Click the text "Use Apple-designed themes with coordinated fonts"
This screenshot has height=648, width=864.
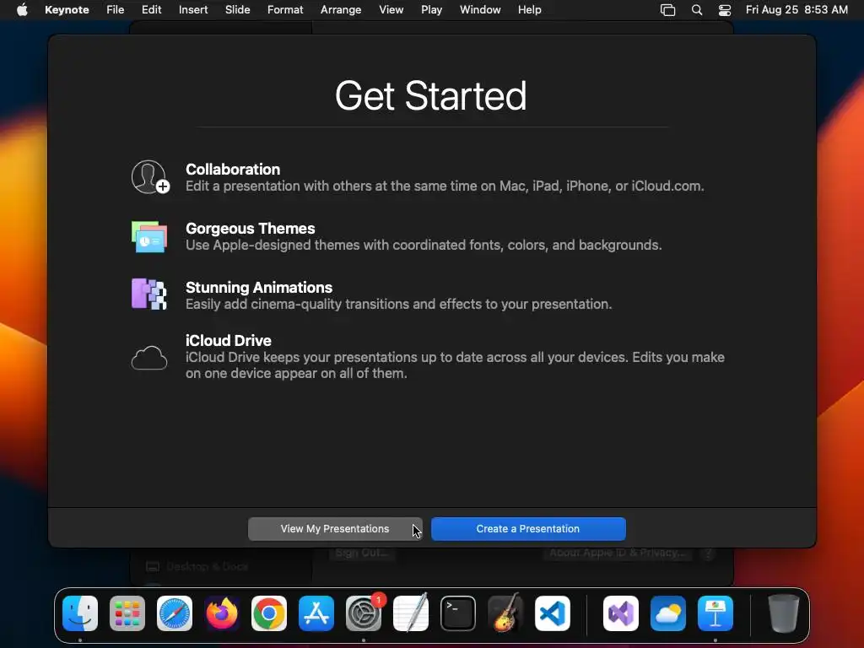(x=344, y=246)
